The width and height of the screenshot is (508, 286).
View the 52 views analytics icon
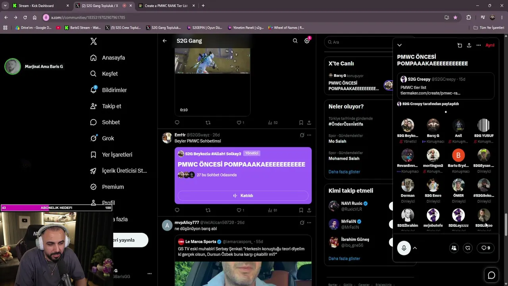[273, 123]
